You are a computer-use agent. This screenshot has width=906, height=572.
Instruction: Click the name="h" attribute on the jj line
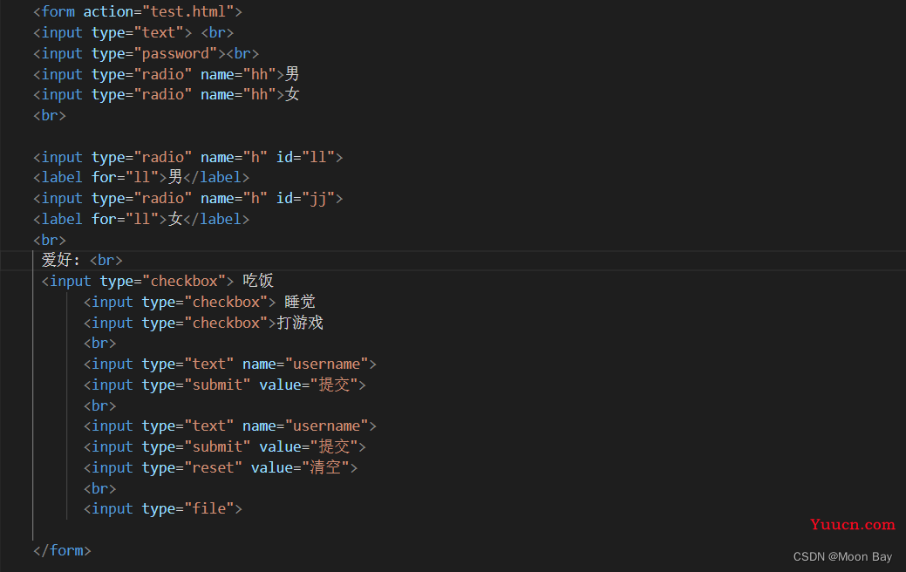click(234, 198)
